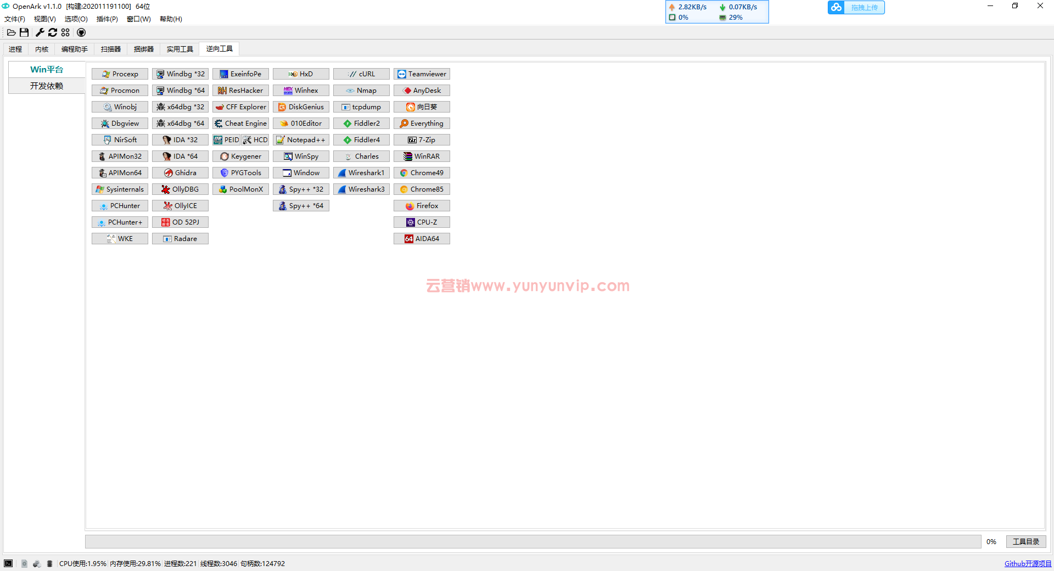Open Notepad++
The height and width of the screenshot is (571, 1054).
point(301,140)
